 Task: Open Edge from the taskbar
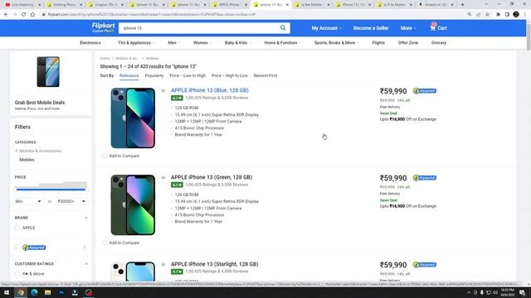point(34,292)
